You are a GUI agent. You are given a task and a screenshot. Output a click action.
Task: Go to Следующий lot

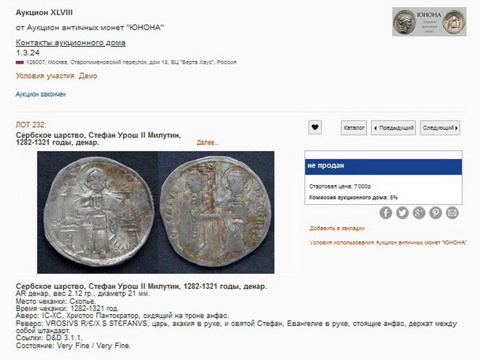(x=440, y=128)
